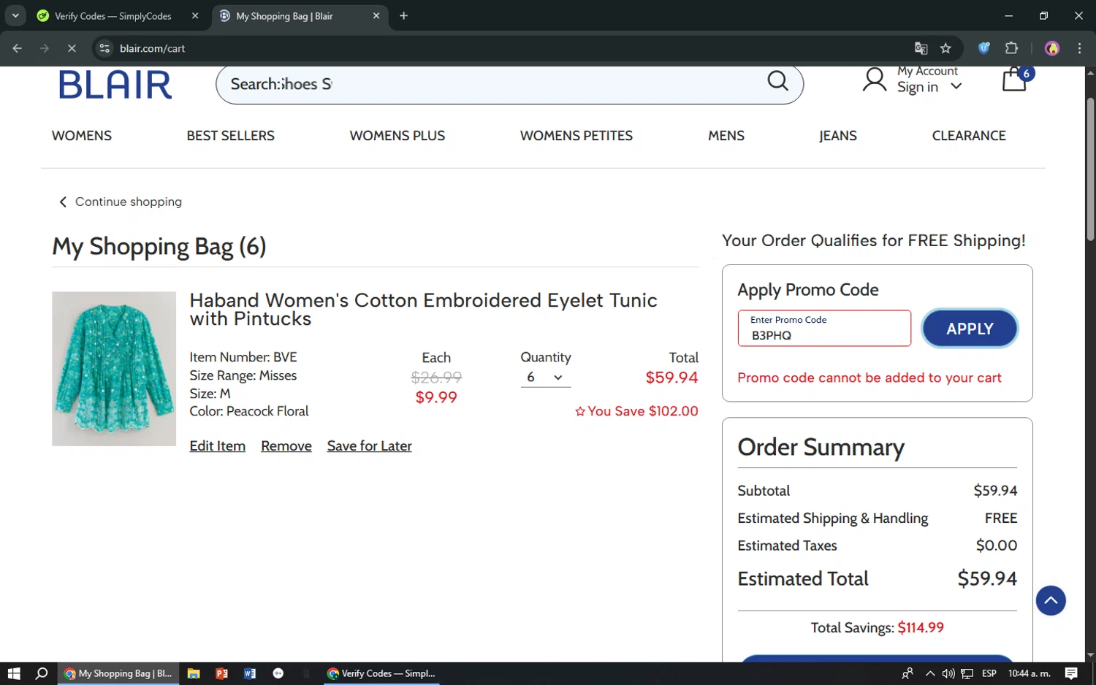Click the scroll-to-top arrow button

(1051, 601)
